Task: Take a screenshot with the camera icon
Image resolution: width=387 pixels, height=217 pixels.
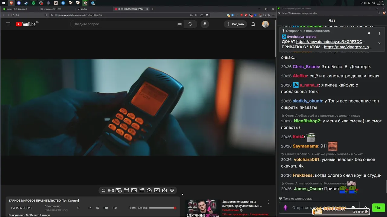Action: (164, 190)
